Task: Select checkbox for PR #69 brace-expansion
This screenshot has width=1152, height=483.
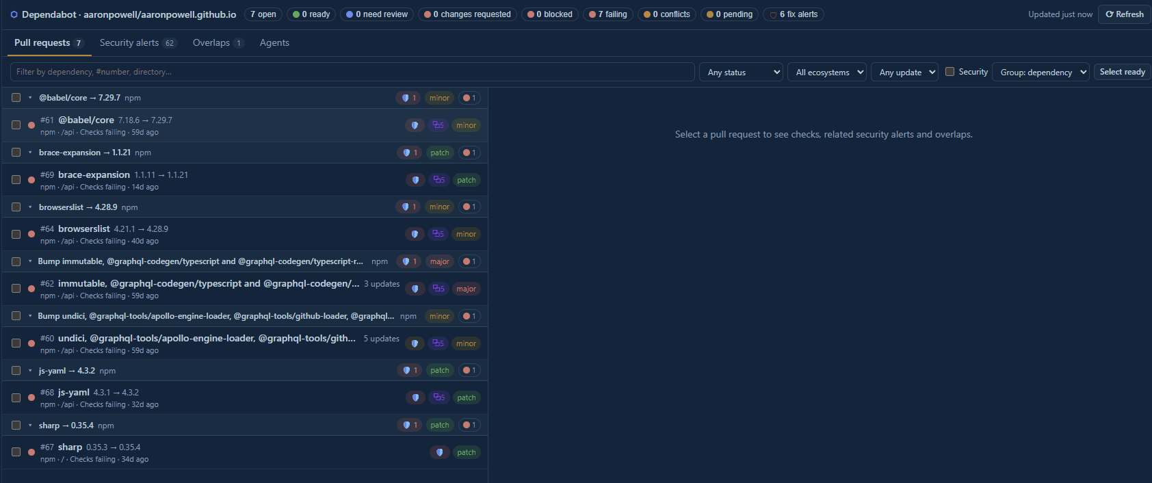Action: coord(16,180)
